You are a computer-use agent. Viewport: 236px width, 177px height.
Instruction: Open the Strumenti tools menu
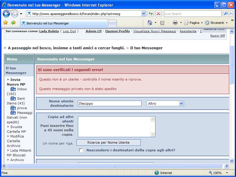point(216,23)
